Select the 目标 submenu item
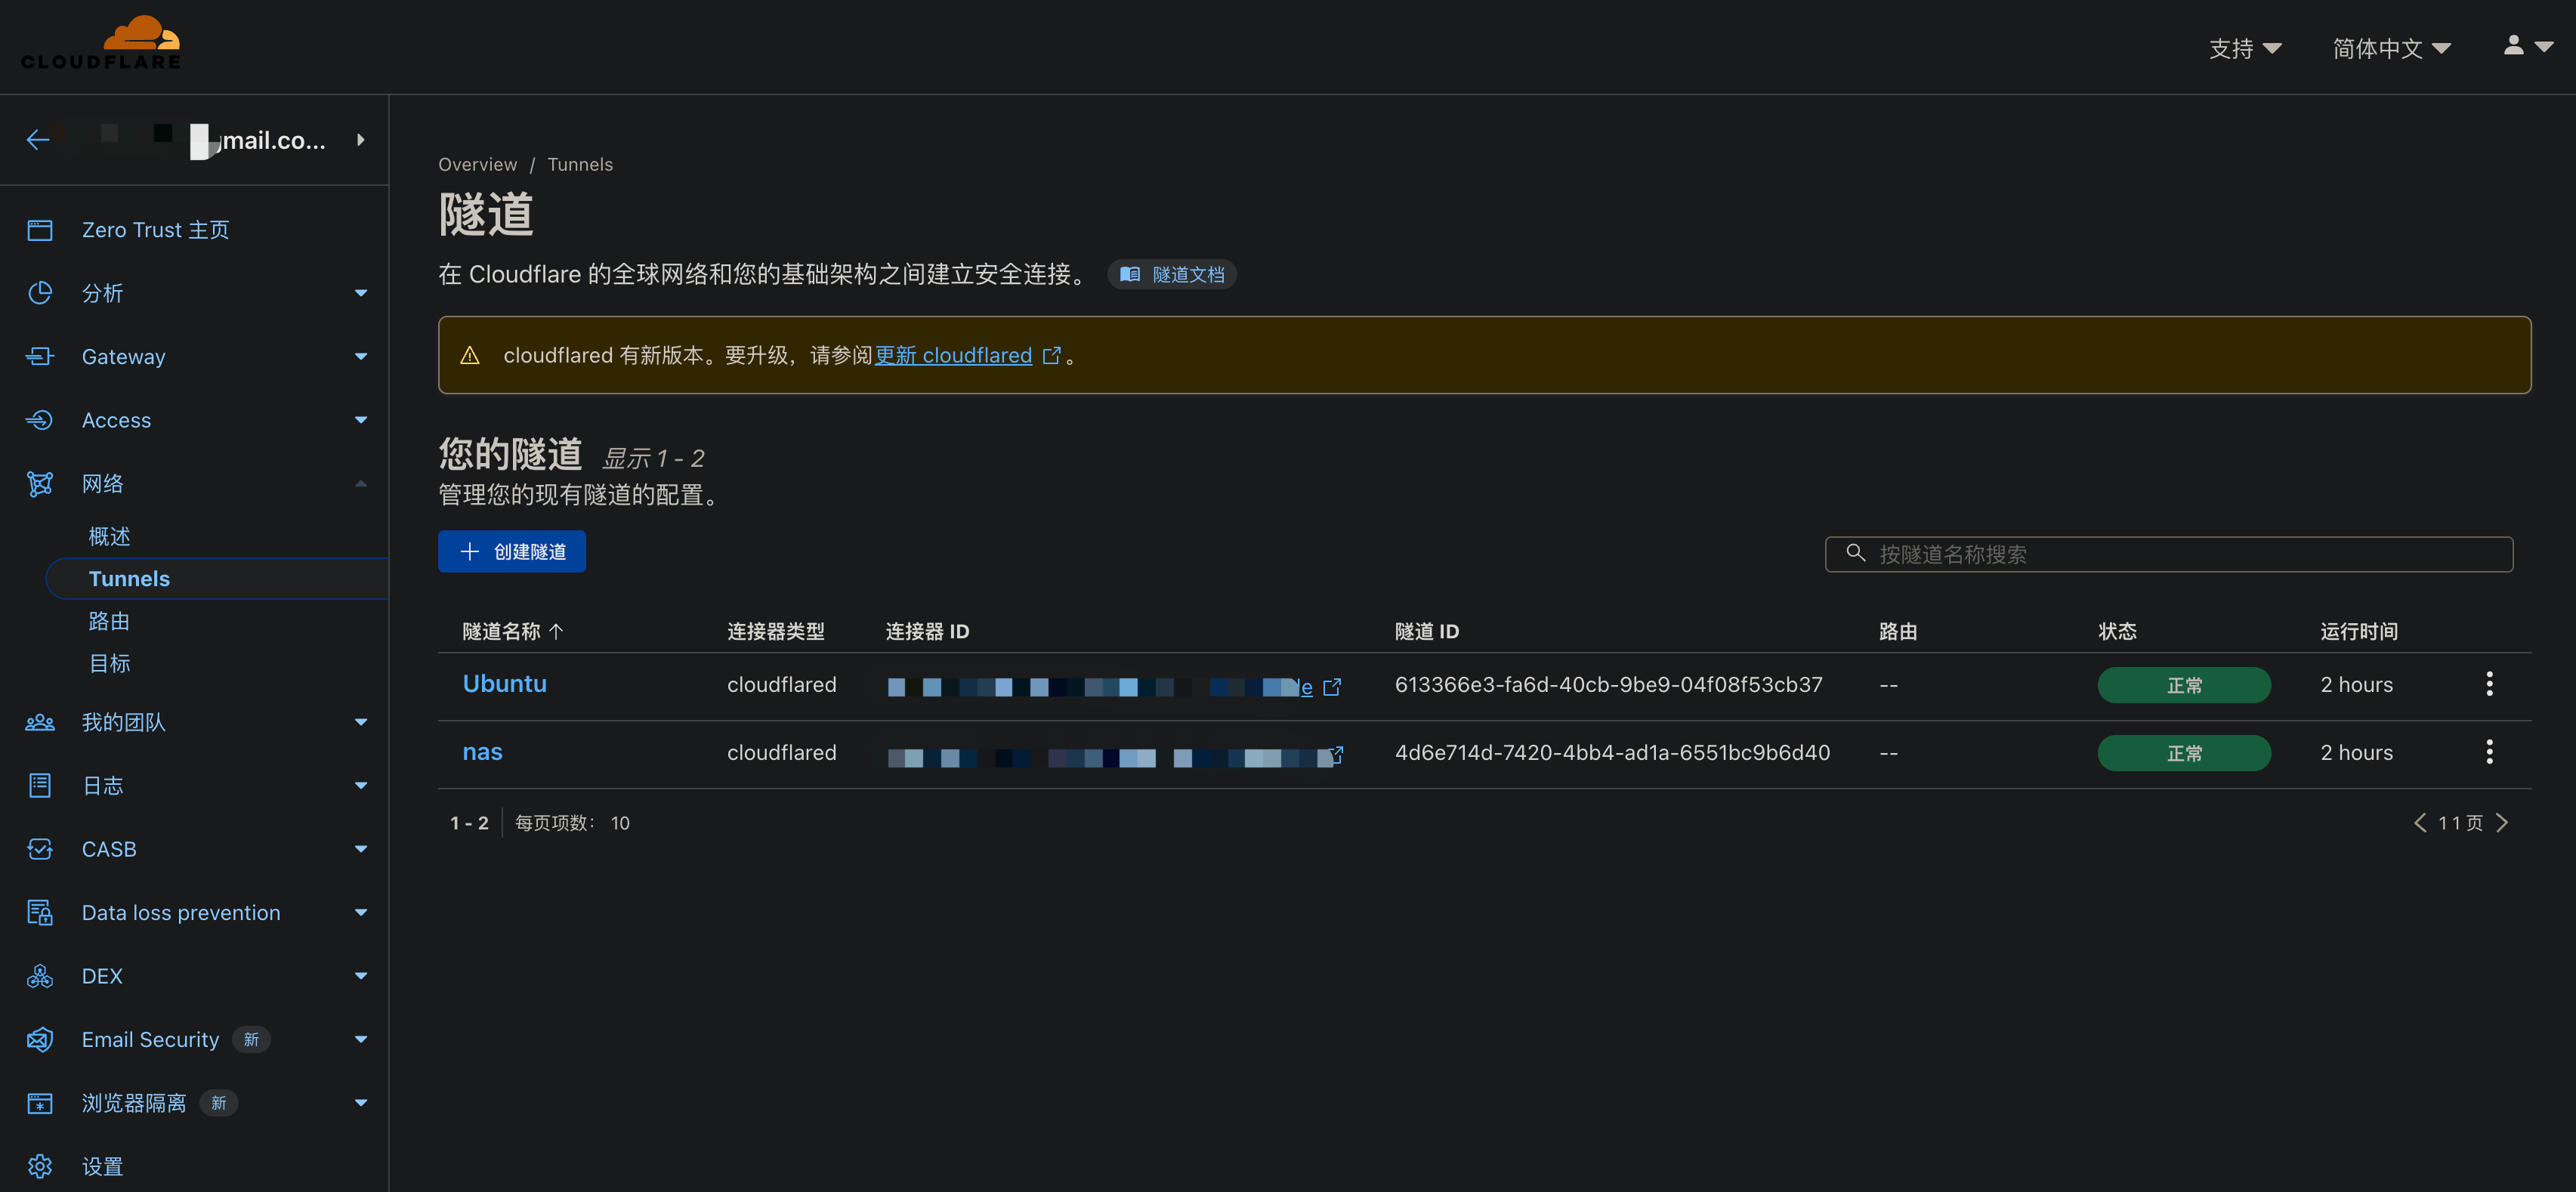This screenshot has width=2576, height=1192. pyautogui.click(x=109, y=663)
